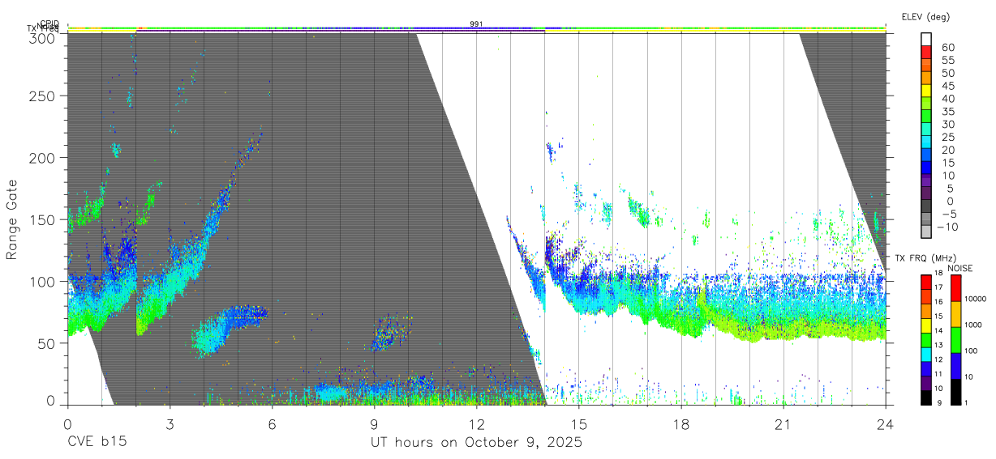Screen dimensions: 996x459
Task: Select the blue segment of the NOISE color bar
Action: pos(955,366)
